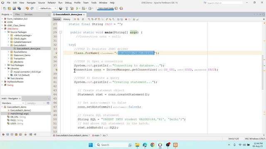Viewport: 266px width, 149px height.
Task: Collapse the main method fold marker
Action: coord(61,32)
